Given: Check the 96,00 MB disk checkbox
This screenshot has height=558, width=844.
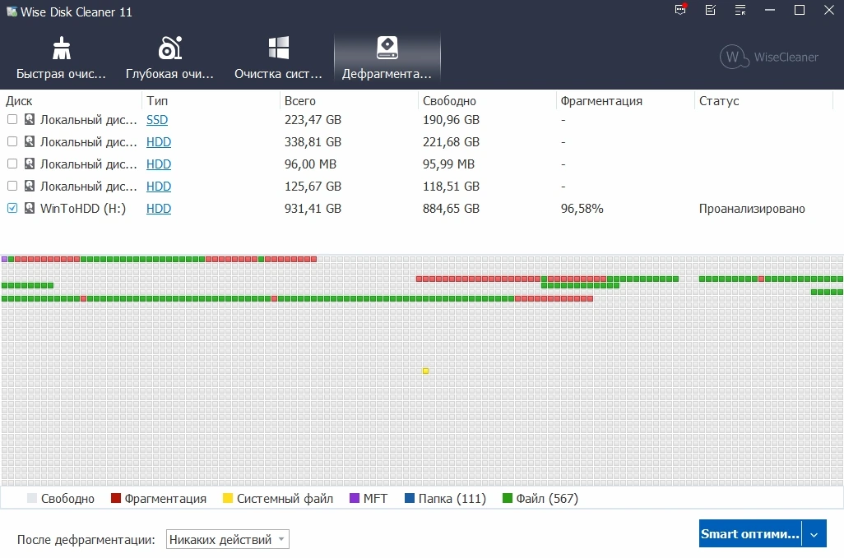Looking at the screenshot, I should click(x=12, y=164).
